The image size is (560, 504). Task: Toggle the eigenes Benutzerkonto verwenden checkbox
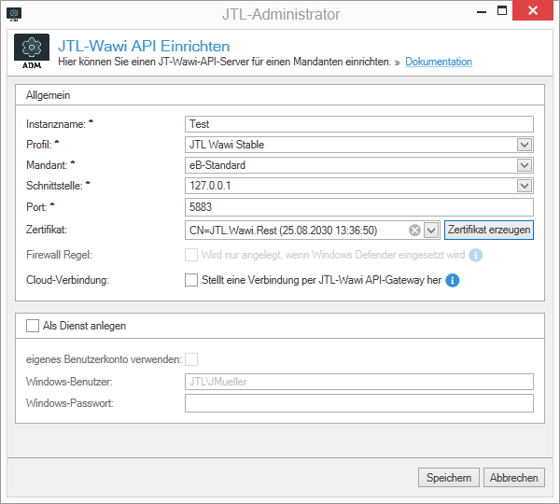pyautogui.click(x=191, y=358)
